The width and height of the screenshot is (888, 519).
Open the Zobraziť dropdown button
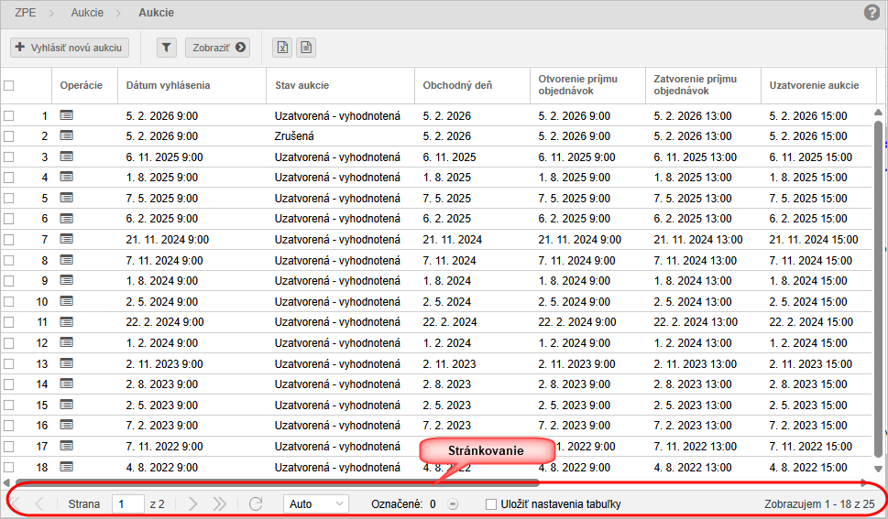click(x=218, y=48)
